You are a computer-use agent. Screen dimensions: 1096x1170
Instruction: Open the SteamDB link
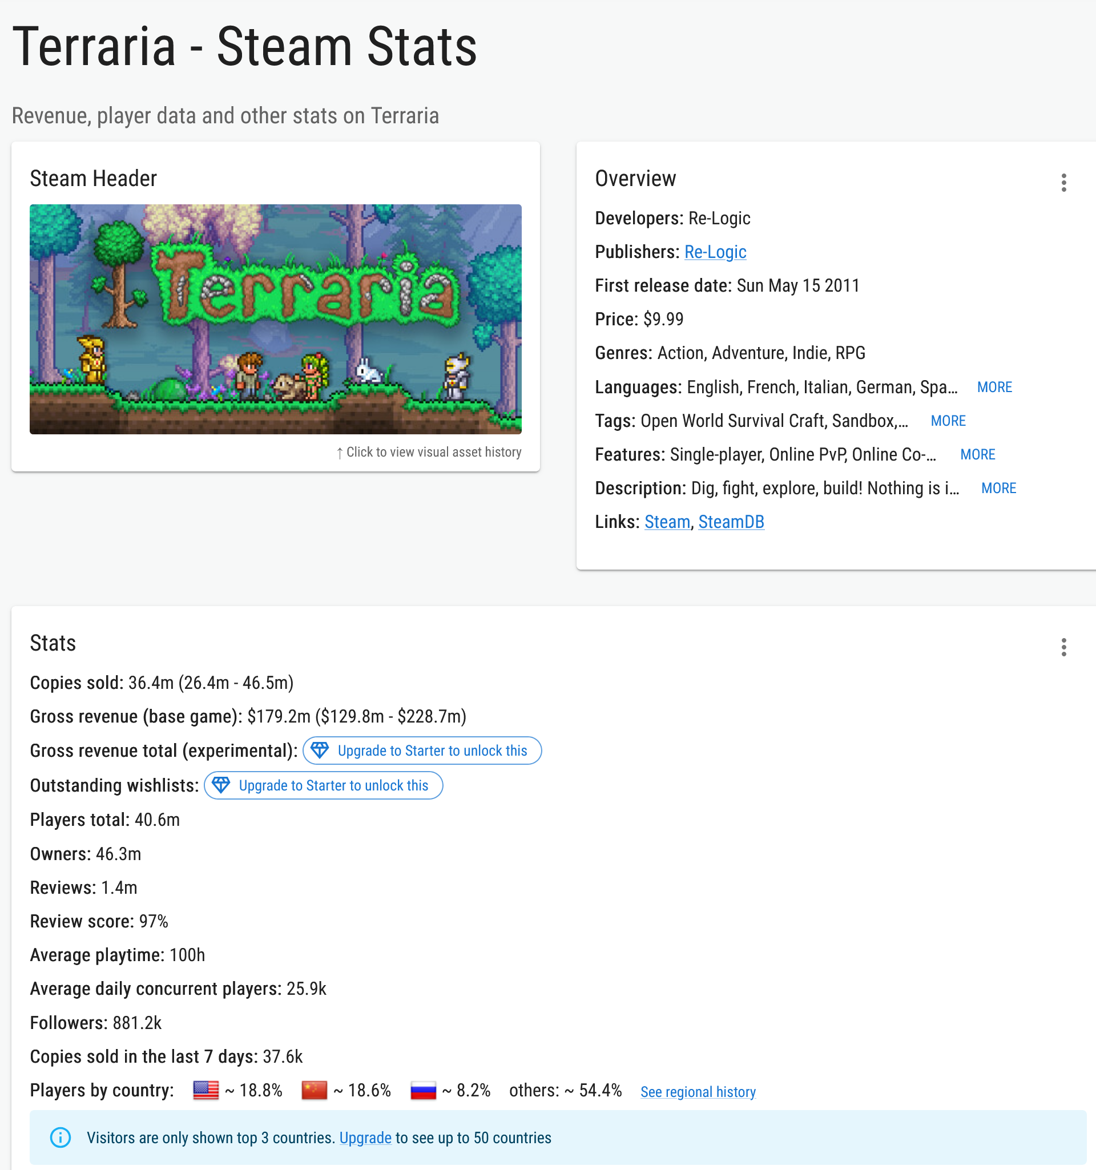731,522
